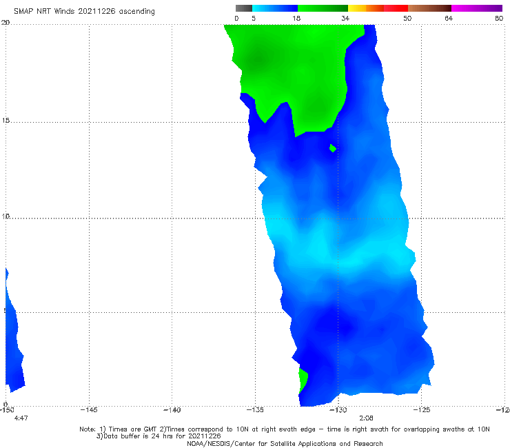Image resolution: width=510 pixels, height=448 pixels.
Task: Click the color bar label '50'
Action: point(407,18)
